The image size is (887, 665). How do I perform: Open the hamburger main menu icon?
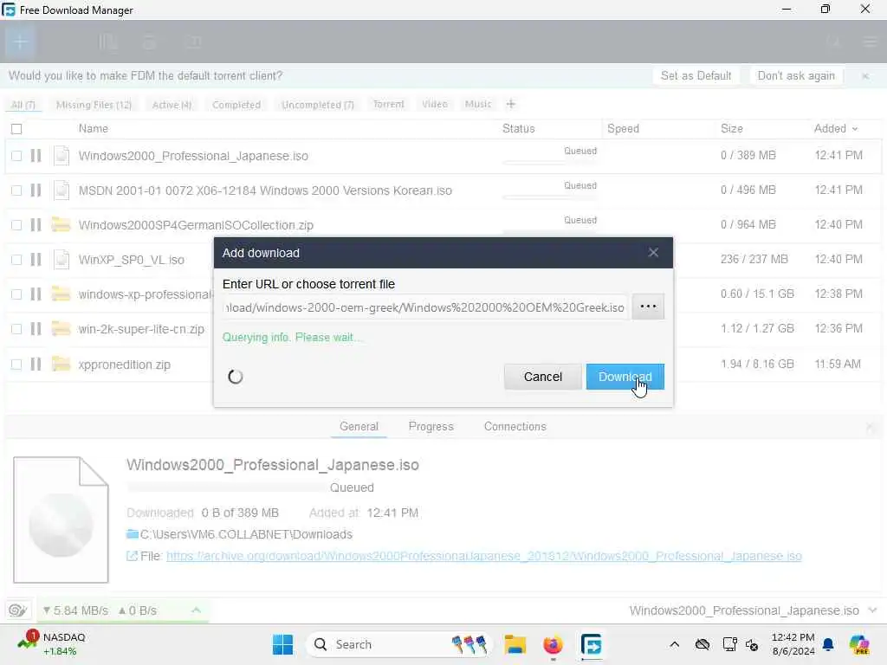(x=870, y=42)
